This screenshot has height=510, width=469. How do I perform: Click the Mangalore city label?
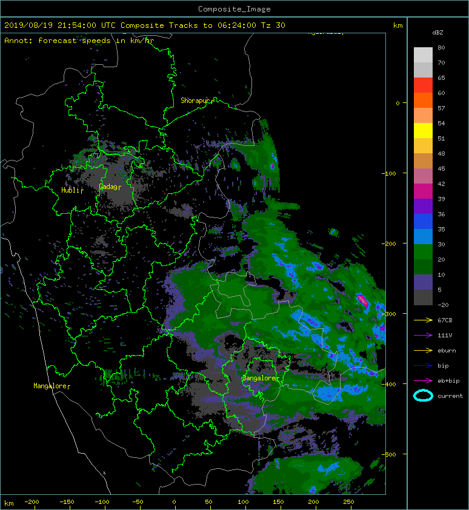click(50, 386)
